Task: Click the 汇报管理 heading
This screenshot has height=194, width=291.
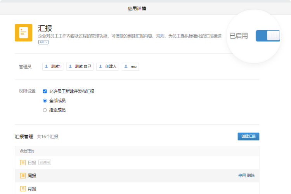Action: point(24,137)
